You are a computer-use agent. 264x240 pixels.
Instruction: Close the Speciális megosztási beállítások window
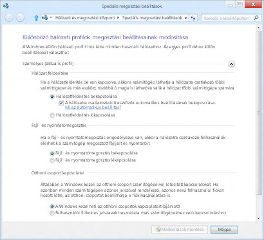pos(254,4)
